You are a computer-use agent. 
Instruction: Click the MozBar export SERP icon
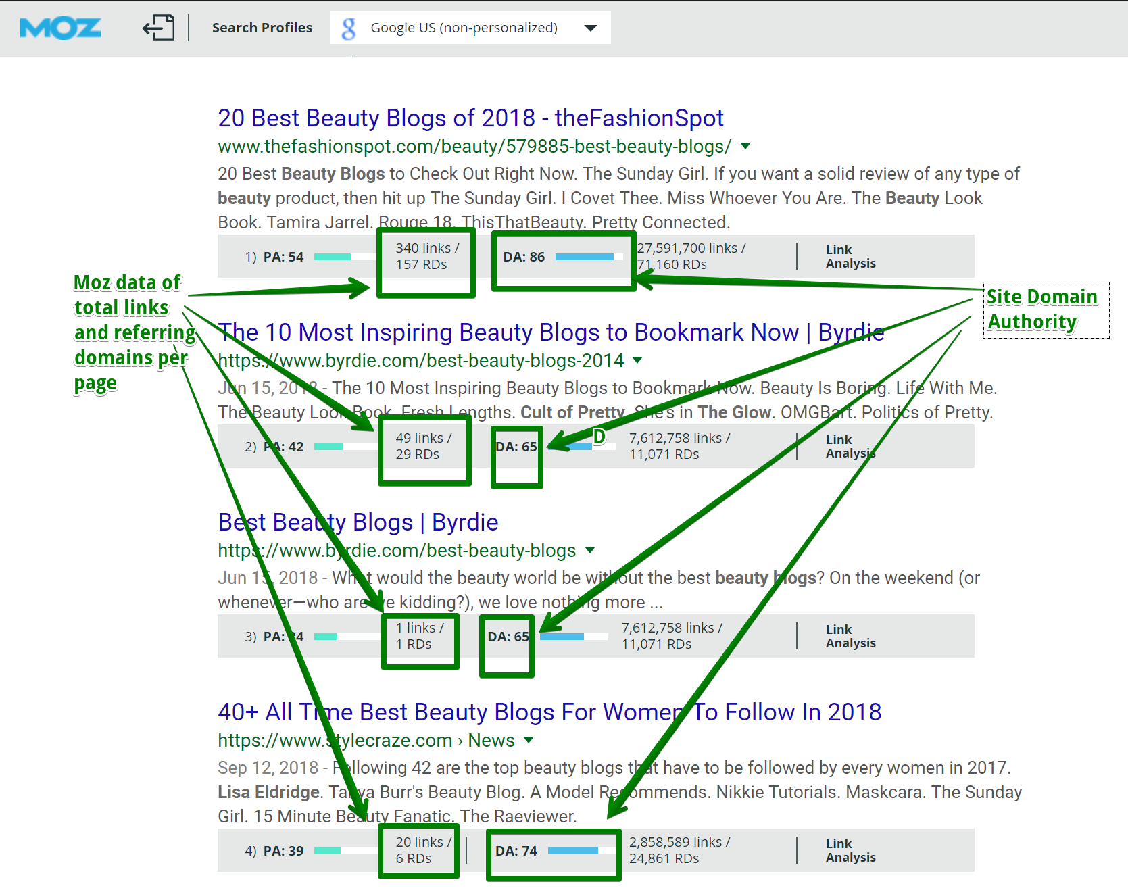pyautogui.click(x=158, y=28)
